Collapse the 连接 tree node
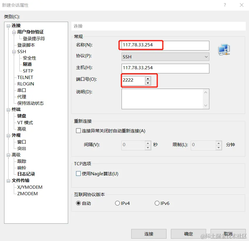The height and width of the screenshot is (241, 249). (x=8, y=26)
